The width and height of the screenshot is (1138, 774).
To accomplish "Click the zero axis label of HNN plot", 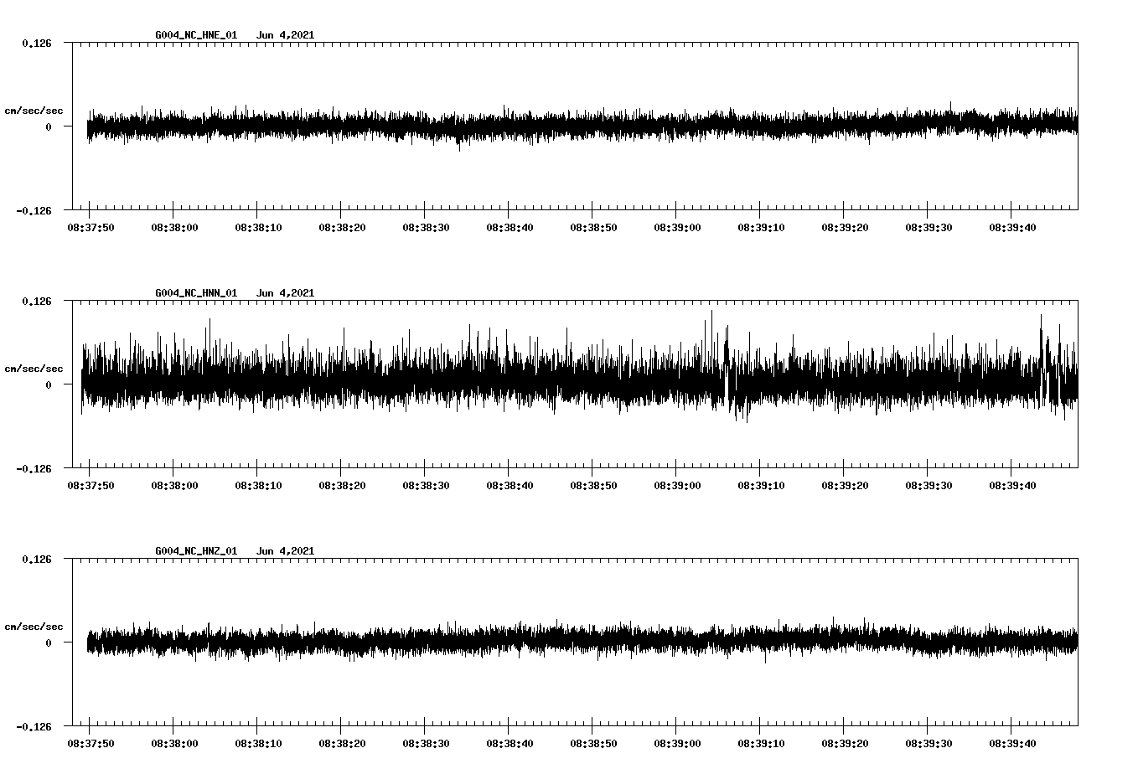I will (x=49, y=385).
